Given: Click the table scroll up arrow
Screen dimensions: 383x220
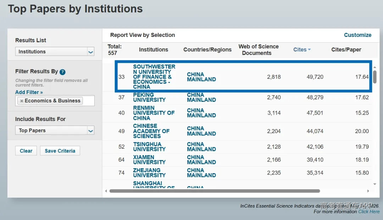Looking at the screenshot, I should tap(375, 67).
